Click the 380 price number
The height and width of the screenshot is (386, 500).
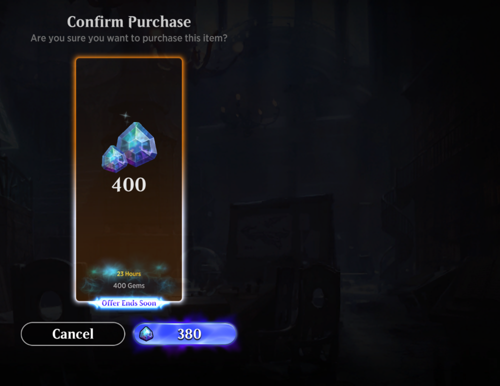189,334
